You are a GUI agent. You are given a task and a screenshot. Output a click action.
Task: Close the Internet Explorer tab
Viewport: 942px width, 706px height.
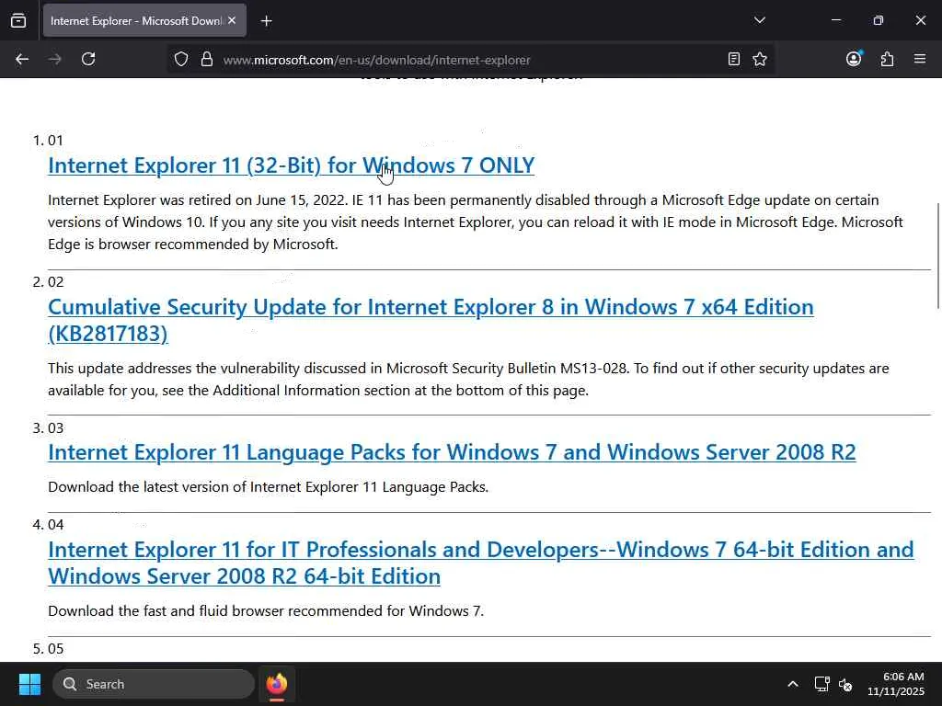tap(232, 21)
